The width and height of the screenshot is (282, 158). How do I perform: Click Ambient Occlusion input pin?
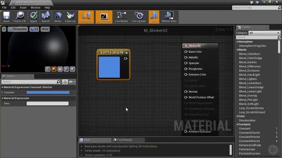[186, 132]
